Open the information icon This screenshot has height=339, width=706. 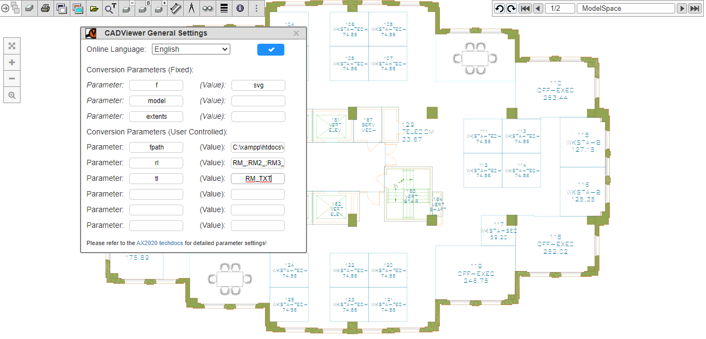[x=241, y=8]
